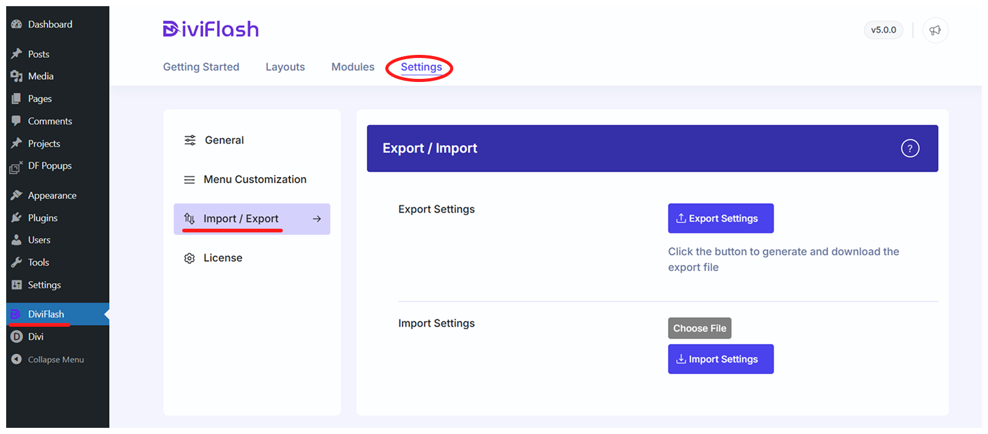The image size is (988, 434).
Task: Open the Divi menu item
Action: coord(35,337)
